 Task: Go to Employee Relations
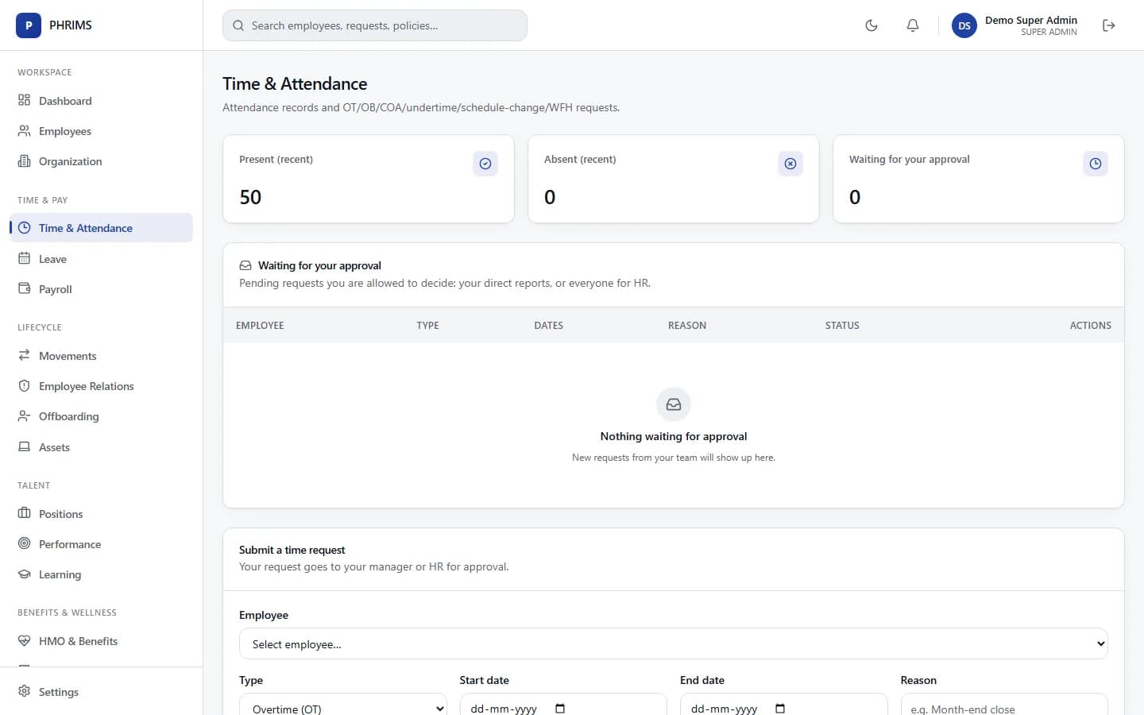click(101, 386)
